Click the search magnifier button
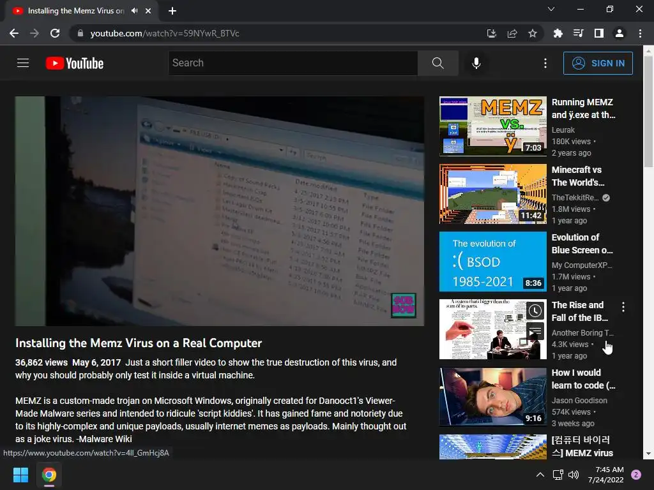This screenshot has width=654, height=490. tap(438, 63)
